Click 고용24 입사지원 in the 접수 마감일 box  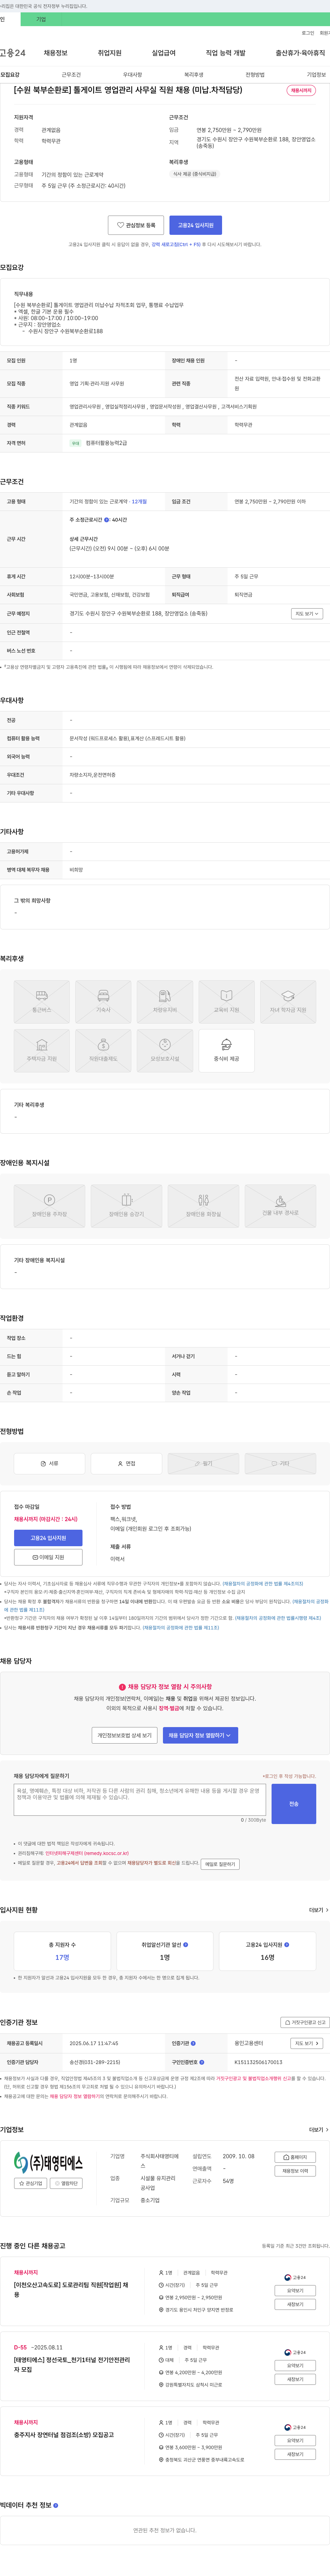coord(48,1538)
